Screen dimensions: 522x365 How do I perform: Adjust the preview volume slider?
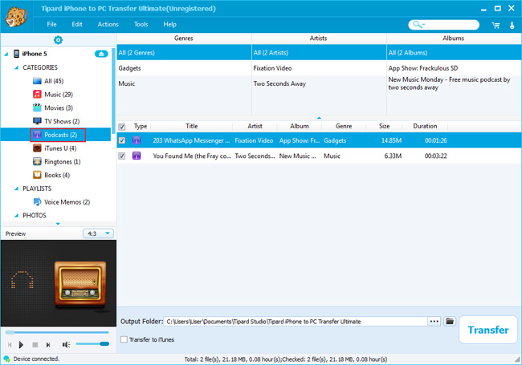coord(92,343)
